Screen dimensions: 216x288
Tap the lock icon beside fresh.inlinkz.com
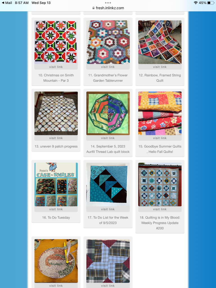[93, 8]
